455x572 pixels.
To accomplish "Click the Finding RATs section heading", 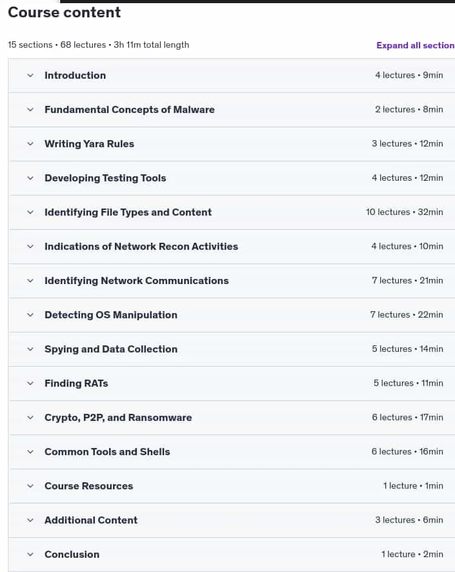I will (76, 383).
